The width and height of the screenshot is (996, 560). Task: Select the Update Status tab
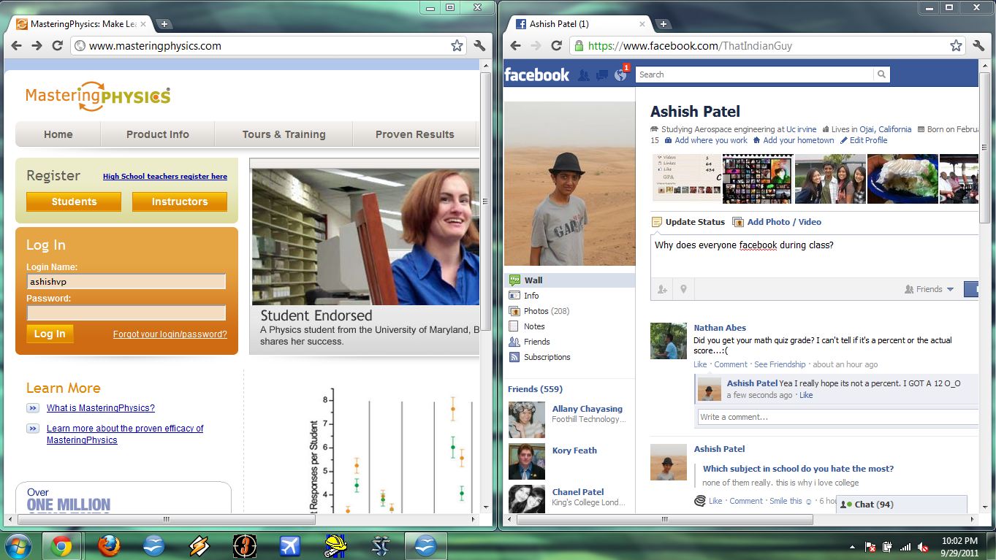tap(688, 222)
